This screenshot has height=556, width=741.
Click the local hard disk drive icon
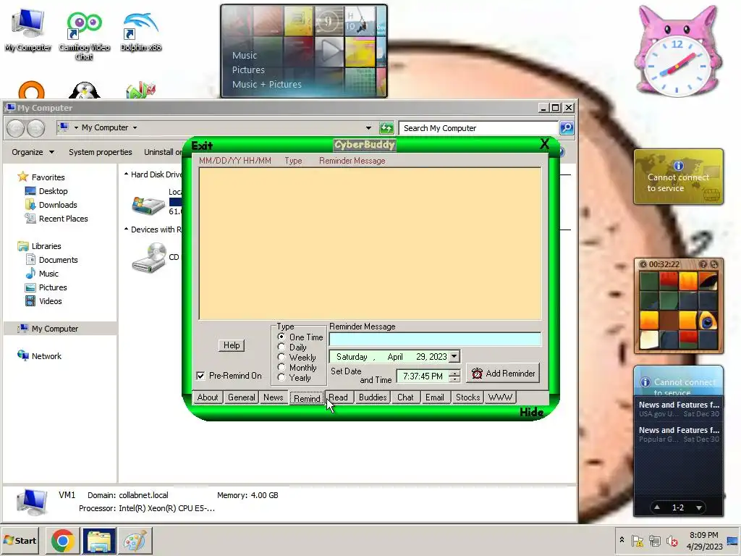(148, 204)
